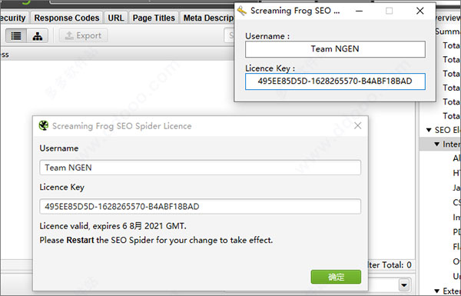Click the frog icon in Licence dialog title
461x296 pixels.
tap(44, 125)
